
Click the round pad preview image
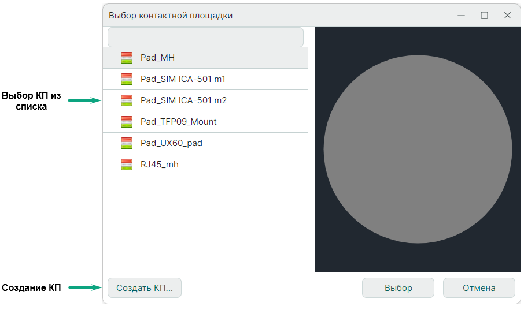click(x=418, y=150)
